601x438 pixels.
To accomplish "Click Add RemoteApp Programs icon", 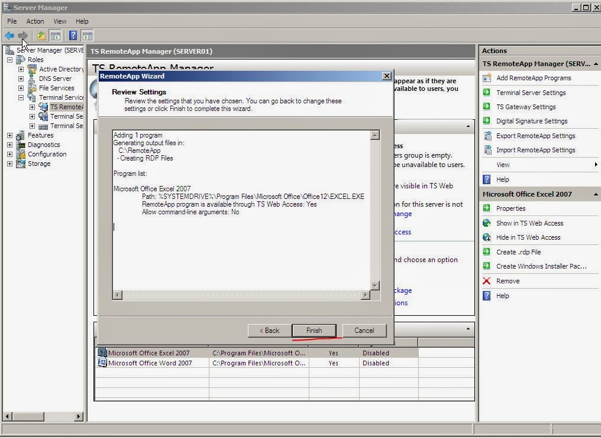I will 487,78.
